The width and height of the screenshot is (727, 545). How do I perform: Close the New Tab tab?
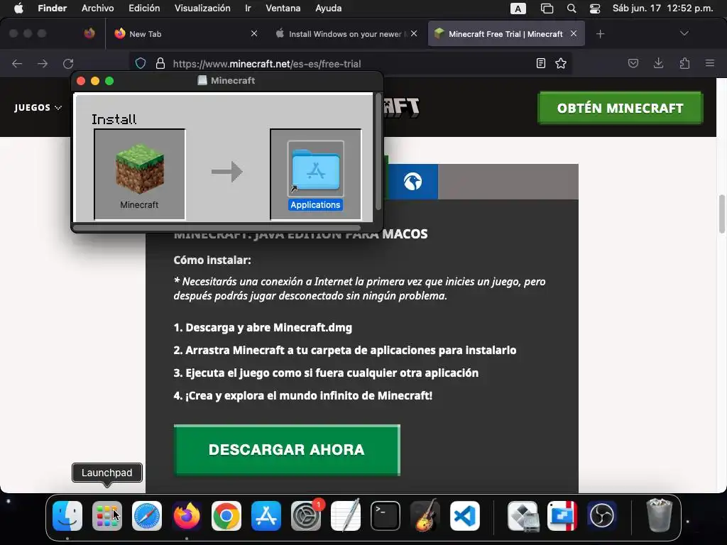coord(254,33)
